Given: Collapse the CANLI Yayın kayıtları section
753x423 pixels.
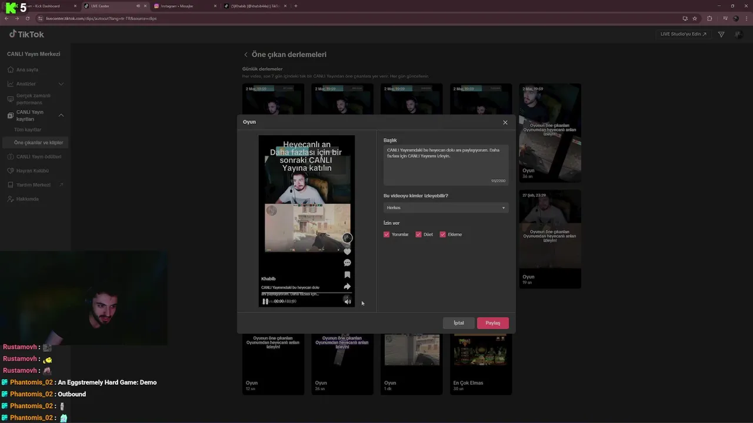Looking at the screenshot, I should (x=61, y=115).
